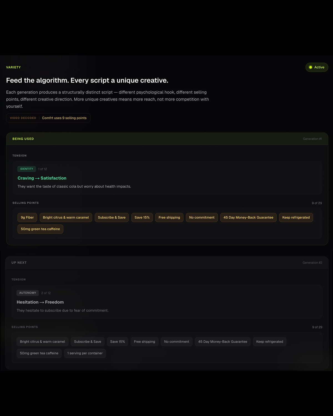333x416 pixels.
Task: Click the fear of commitment description
Action: pyautogui.click(x=62, y=310)
